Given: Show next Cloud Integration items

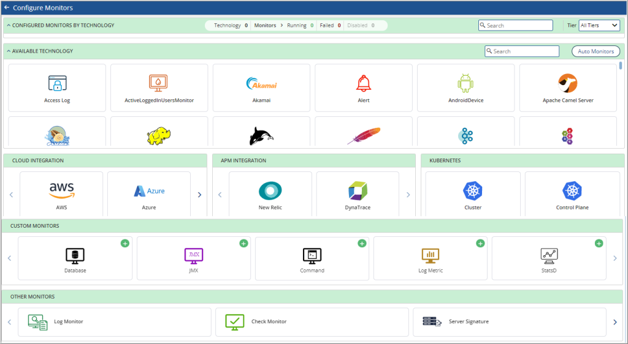Looking at the screenshot, I should [x=199, y=195].
